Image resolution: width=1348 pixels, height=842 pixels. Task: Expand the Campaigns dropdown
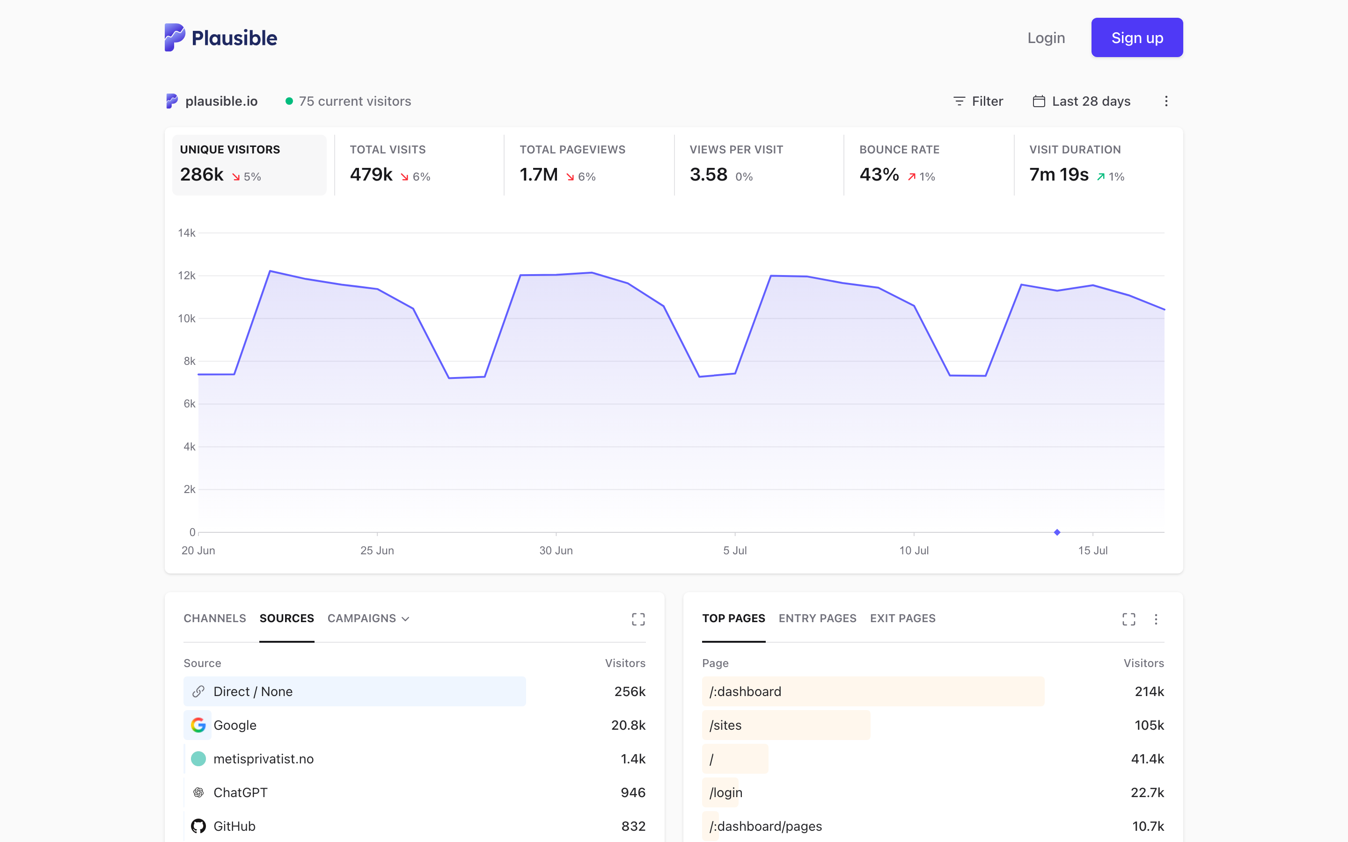[368, 618]
